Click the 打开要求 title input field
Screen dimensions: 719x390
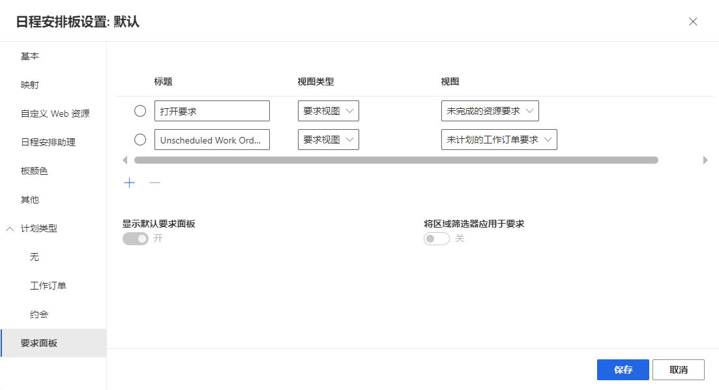(x=212, y=111)
